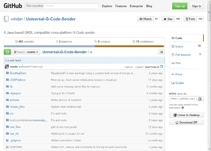View the 2 branches link
This screenshot has height=151, width=211.
coord(64,41)
